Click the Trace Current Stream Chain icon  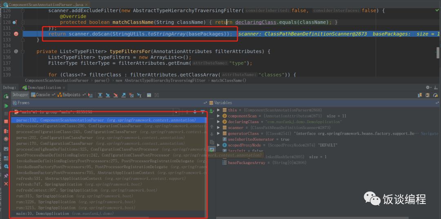click(x=157, y=95)
